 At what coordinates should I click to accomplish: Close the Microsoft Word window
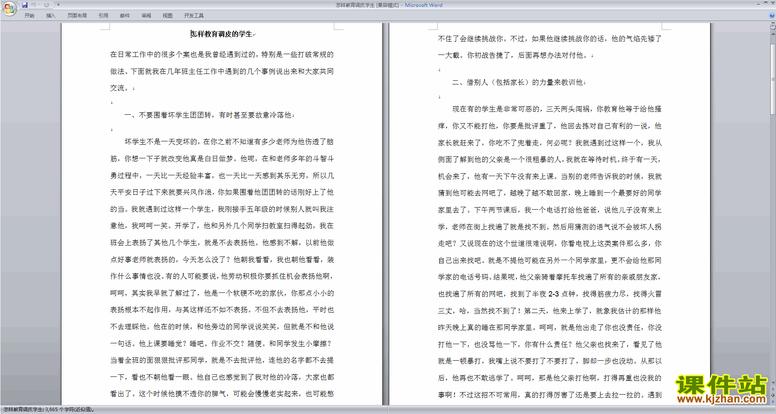[772, 3]
